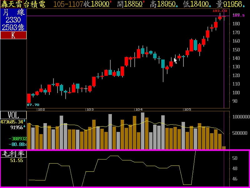Select the 103 year marker on time axis
This screenshot has width=250, height=188.
(90, 109)
